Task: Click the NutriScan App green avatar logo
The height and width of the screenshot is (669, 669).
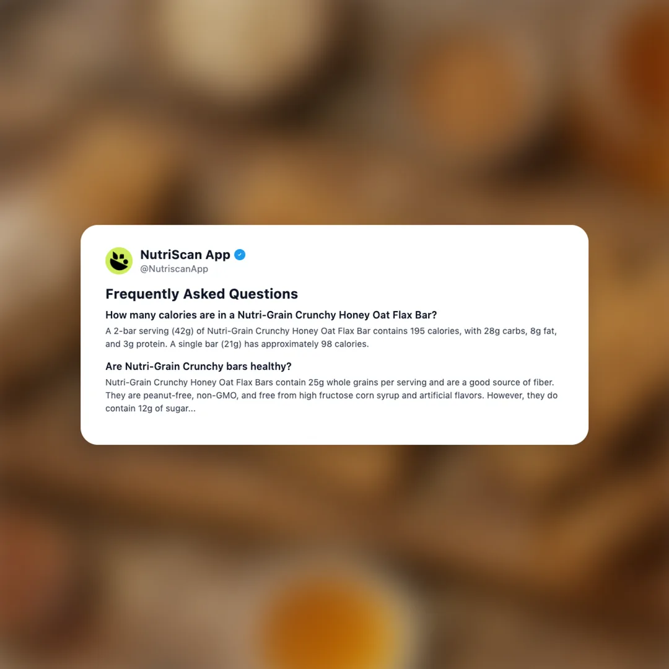Action: pyautogui.click(x=119, y=261)
